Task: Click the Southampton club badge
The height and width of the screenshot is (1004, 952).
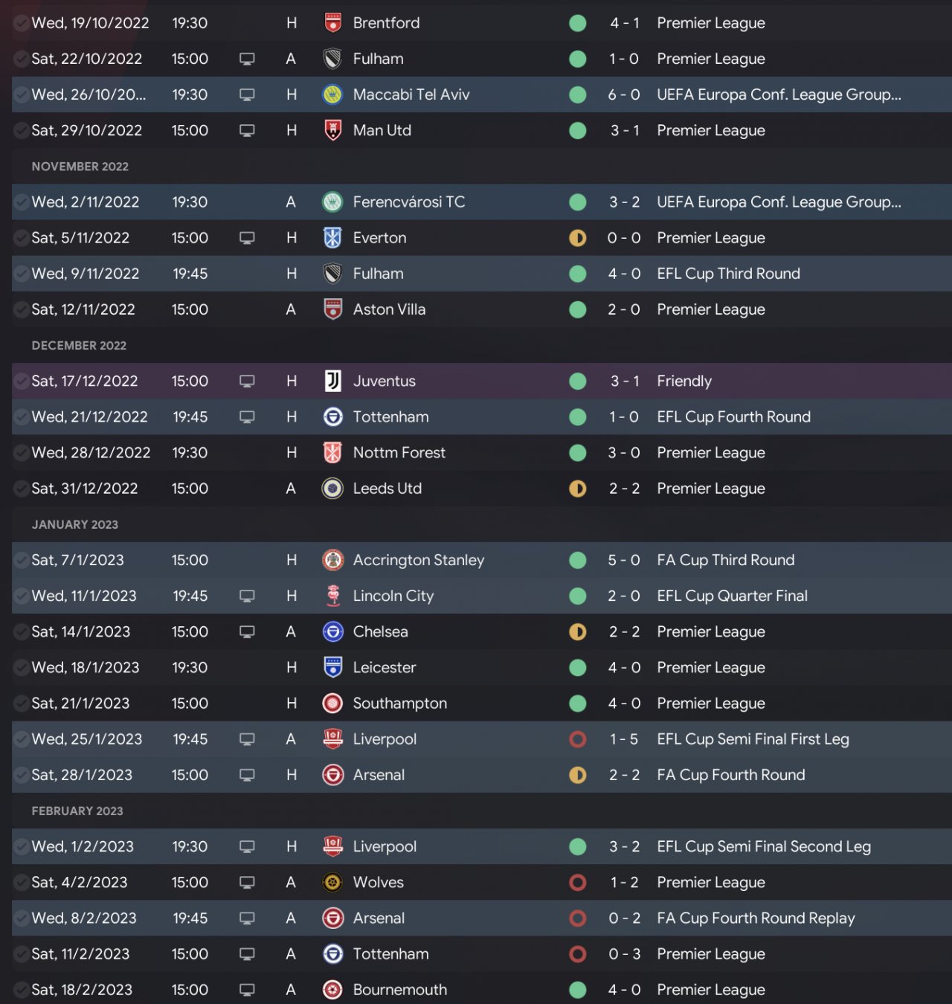Action: [x=332, y=704]
